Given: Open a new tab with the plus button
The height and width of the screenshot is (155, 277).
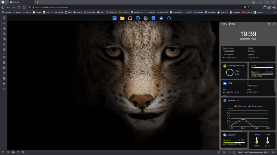Looking at the screenshot, I should click(37, 2).
